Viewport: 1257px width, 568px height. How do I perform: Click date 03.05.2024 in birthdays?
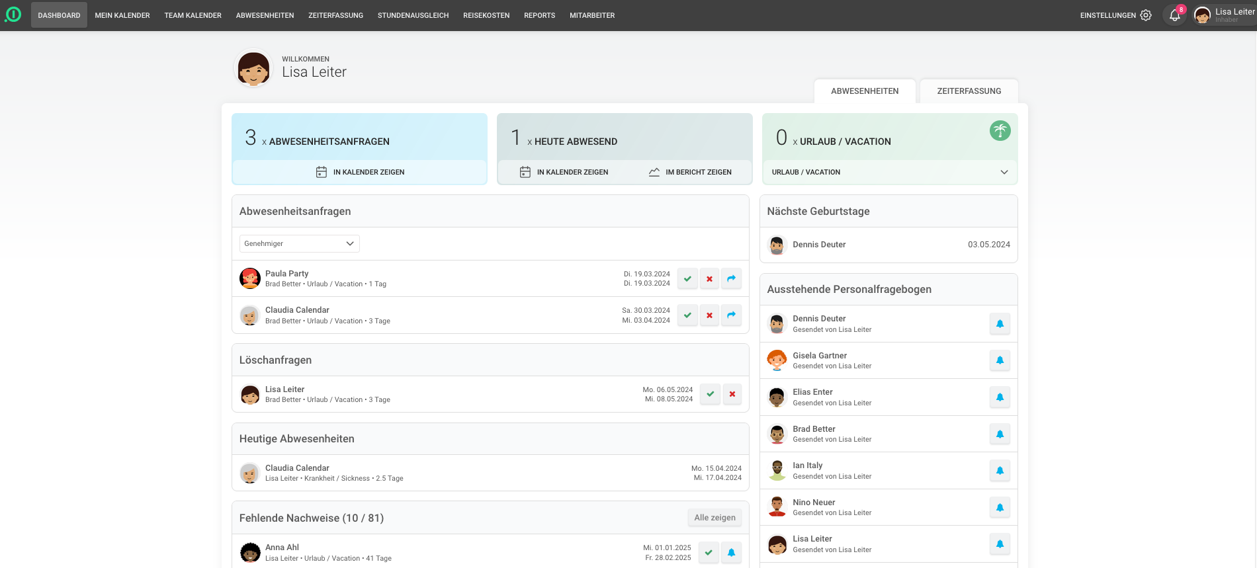tap(989, 245)
